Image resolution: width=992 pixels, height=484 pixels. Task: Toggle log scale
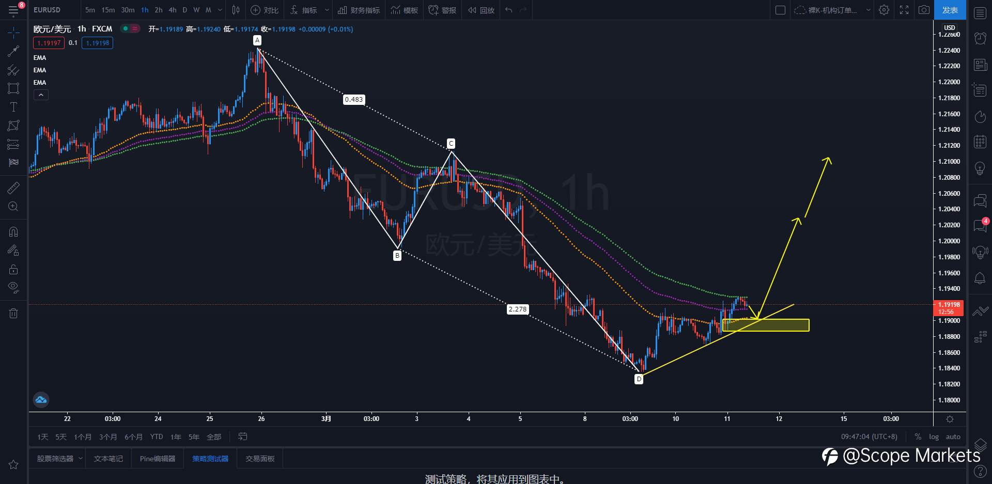934,437
